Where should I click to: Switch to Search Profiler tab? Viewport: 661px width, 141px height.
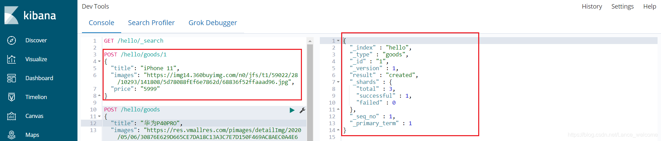(x=151, y=23)
